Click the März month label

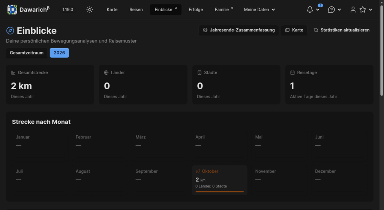[141, 137]
